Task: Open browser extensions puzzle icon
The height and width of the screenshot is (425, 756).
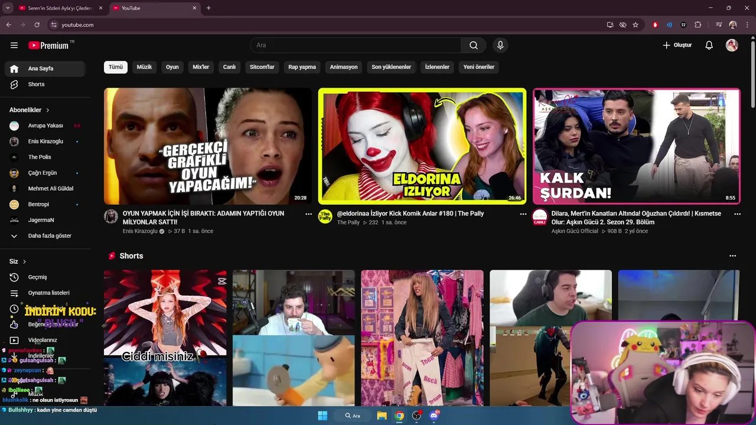Action: click(698, 25)
